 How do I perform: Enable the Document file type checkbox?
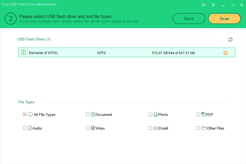pos(87,114)
